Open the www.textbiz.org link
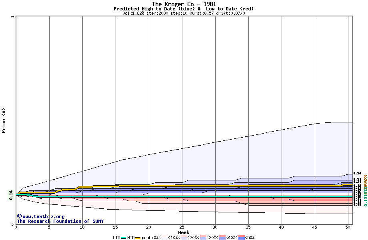368x240 pixels. (x=44, y=216)
